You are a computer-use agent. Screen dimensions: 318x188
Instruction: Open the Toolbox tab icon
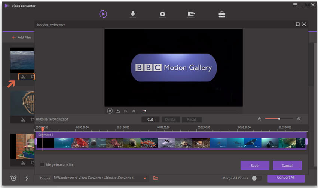click(222, 14)
